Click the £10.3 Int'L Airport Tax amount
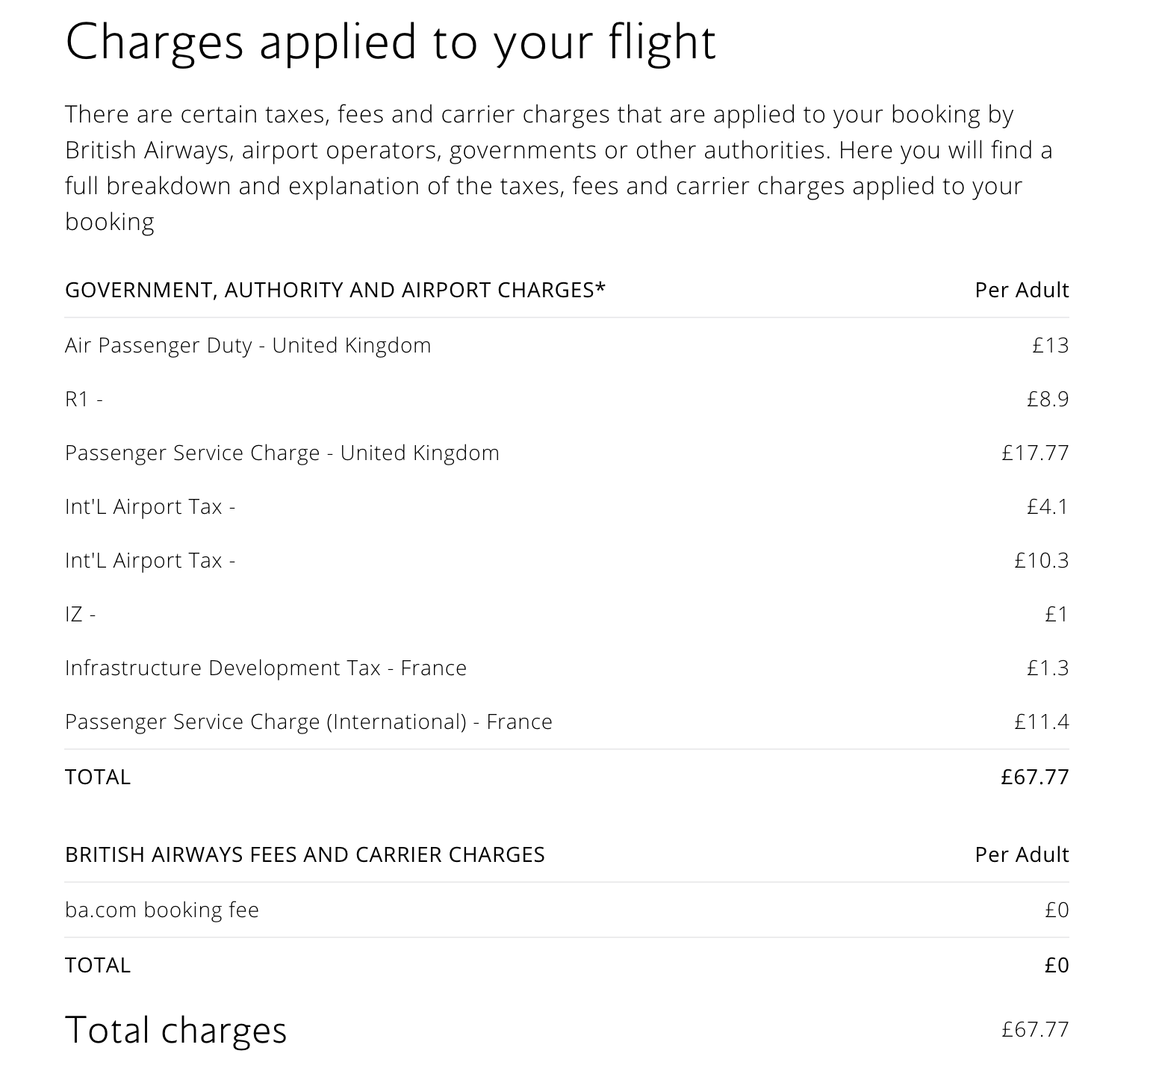The width and height of the screenshot is (1159, 1074). 1041,560
